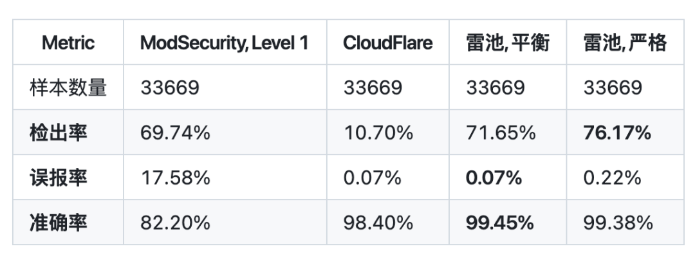Screen dimensions: 695x258
Task: Click the CloudFlare column header
Action: tap(388, 43)
